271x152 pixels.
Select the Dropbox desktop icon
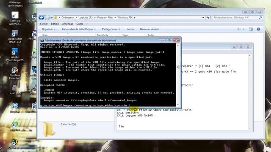coord(15,108)
